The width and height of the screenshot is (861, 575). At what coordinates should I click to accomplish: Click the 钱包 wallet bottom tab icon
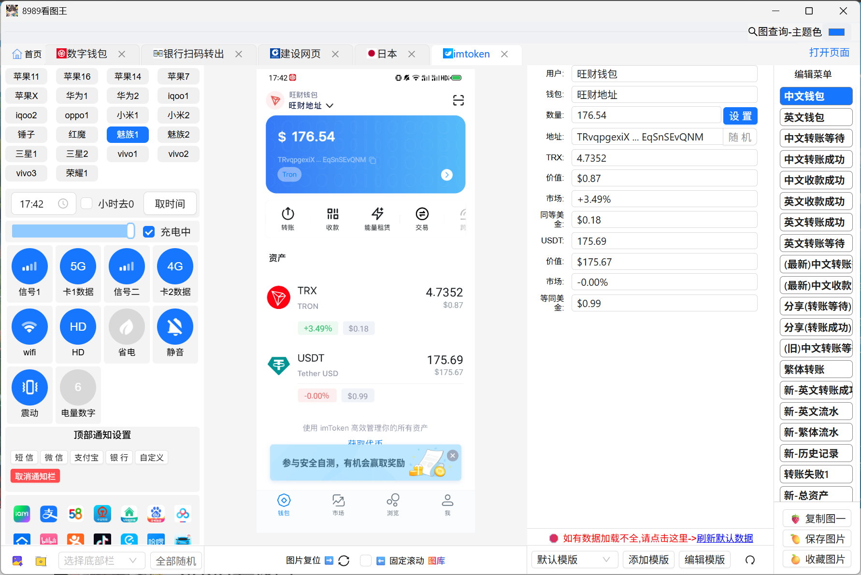tap(284, 500)
